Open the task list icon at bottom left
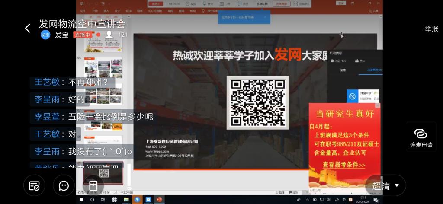The width and height of the screenshot is (443, 204). click(34, 186)
